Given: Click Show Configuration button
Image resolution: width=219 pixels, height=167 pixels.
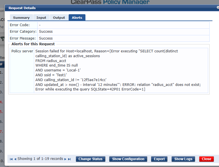Looking at the screenshot, I should pos(128,159).
